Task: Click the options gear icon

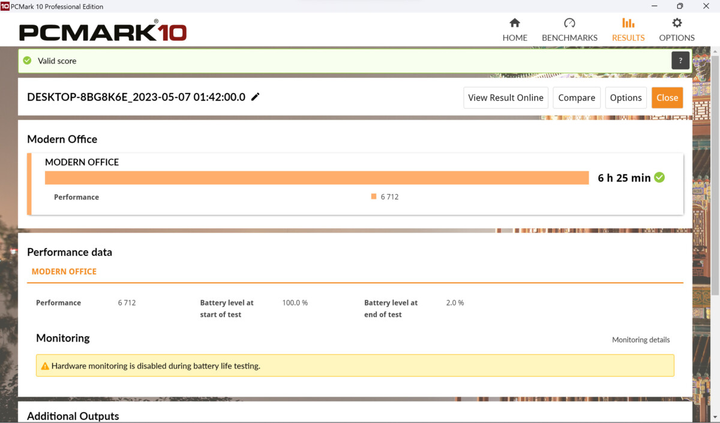Action: (x=677, y=23)
